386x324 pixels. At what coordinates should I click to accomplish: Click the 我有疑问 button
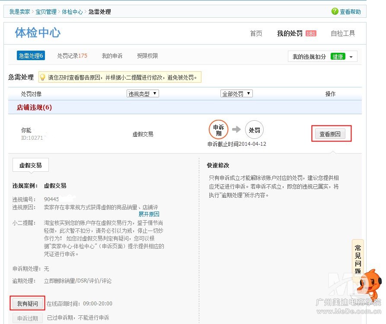28,304
